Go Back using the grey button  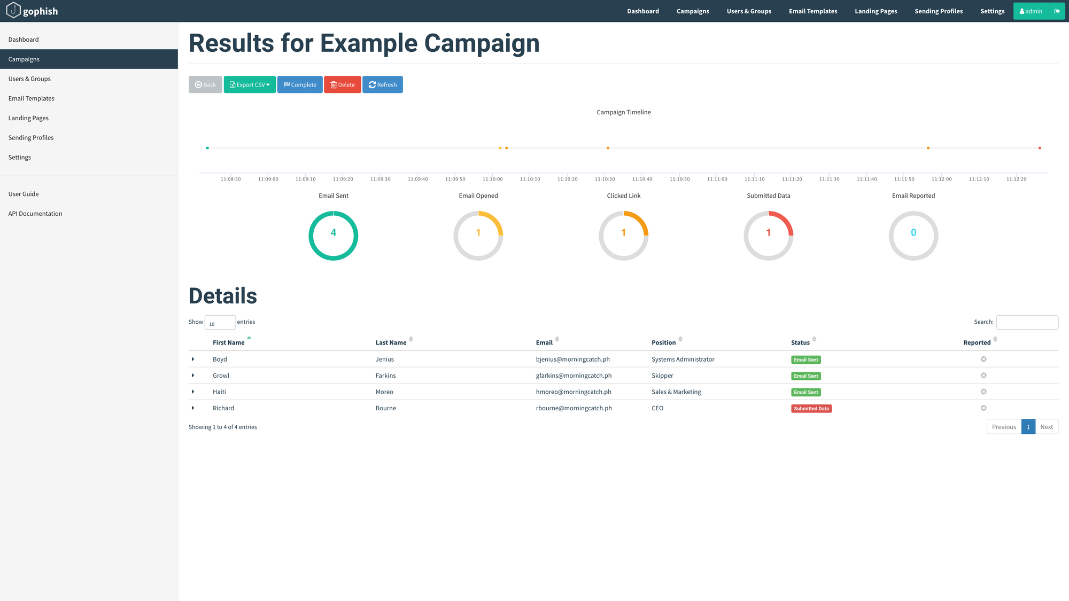pos(205,84)
